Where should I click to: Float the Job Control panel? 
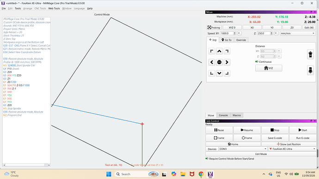(x=311, y=121)
